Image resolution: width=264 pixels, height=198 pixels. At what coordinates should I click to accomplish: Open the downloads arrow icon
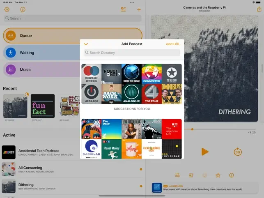pyautogui.click(x=23, y=9)
